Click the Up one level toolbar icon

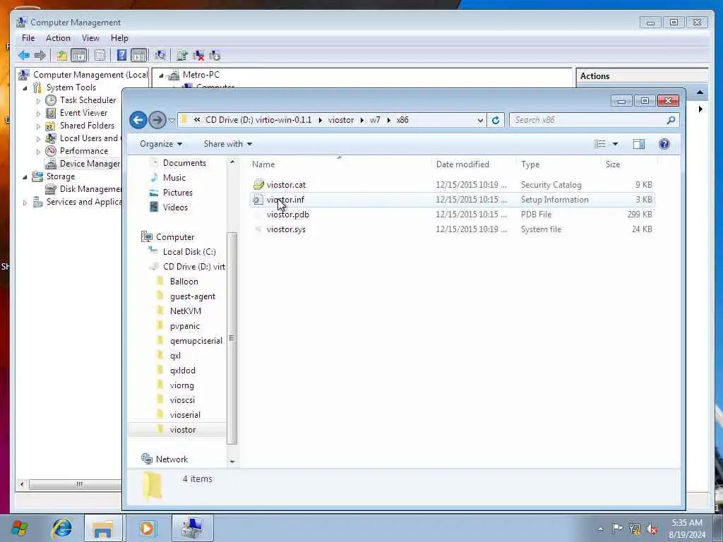62,56
